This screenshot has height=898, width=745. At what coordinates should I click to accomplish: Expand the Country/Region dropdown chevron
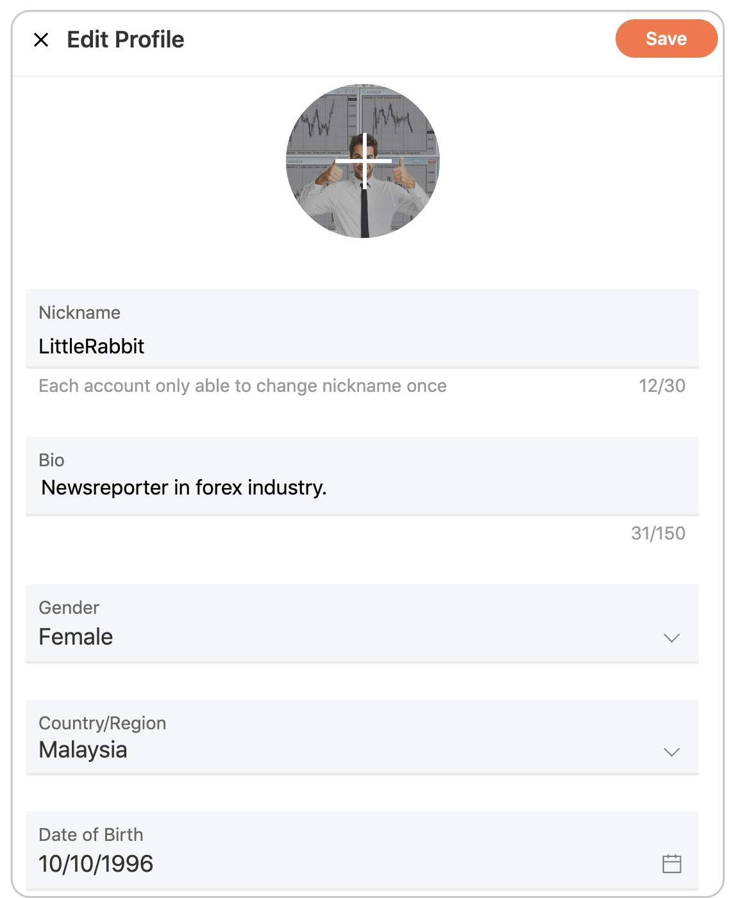(x=671, y=752)
